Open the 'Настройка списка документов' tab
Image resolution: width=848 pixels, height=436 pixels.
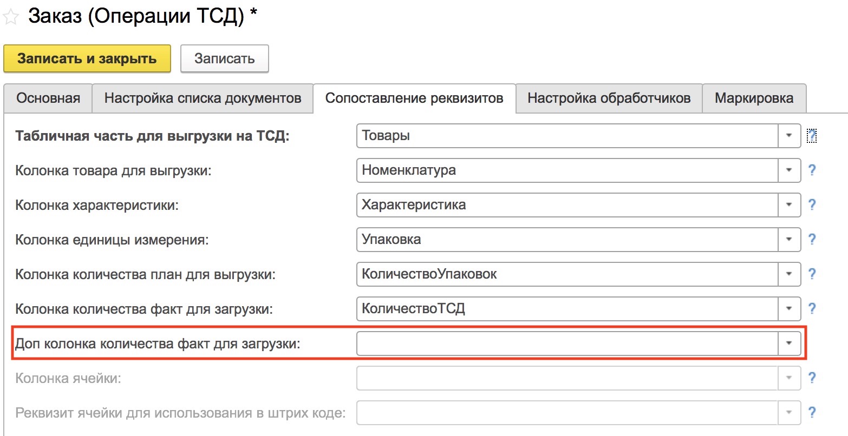click(203, 98)
